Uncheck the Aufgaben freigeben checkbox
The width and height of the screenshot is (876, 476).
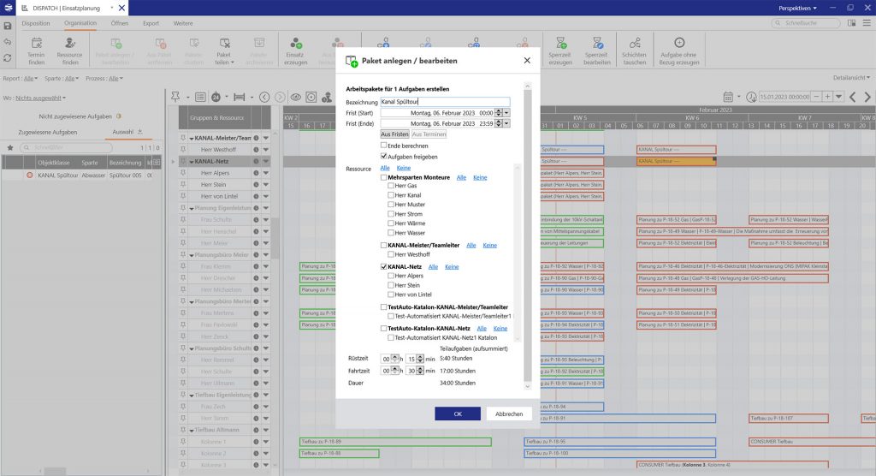(384, 157)
